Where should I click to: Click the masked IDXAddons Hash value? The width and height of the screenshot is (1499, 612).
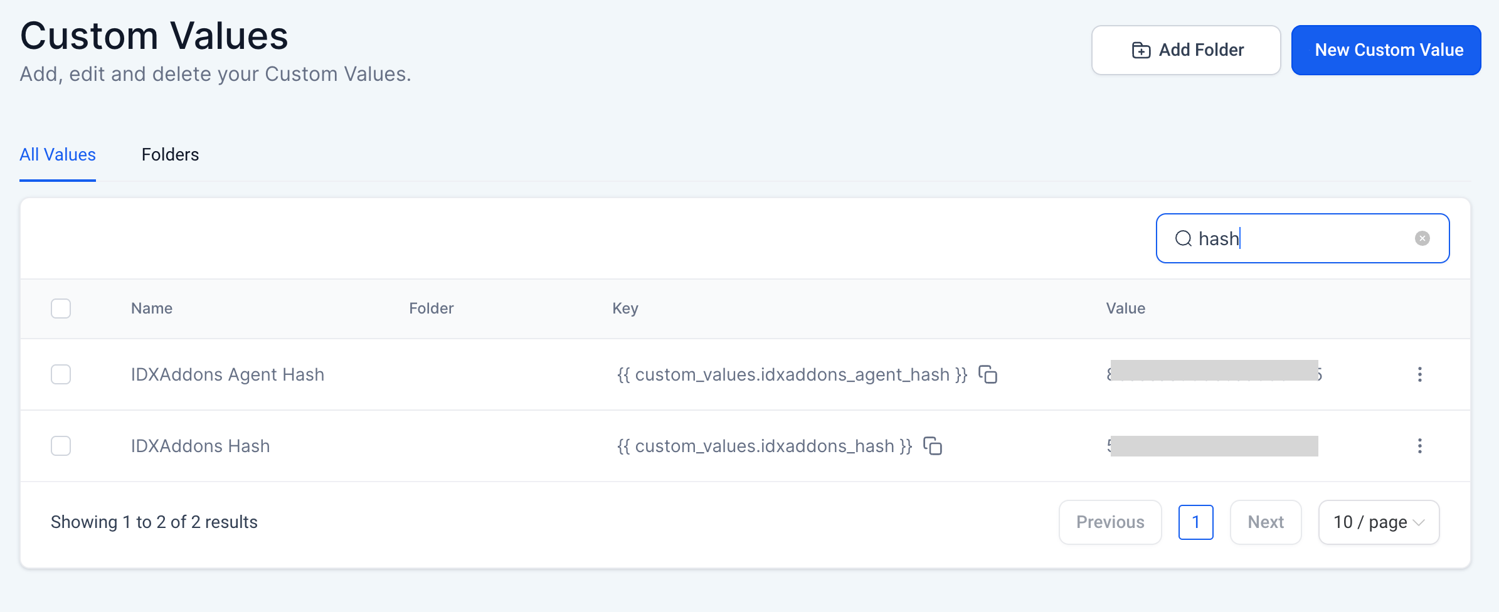coord(1214,446)
